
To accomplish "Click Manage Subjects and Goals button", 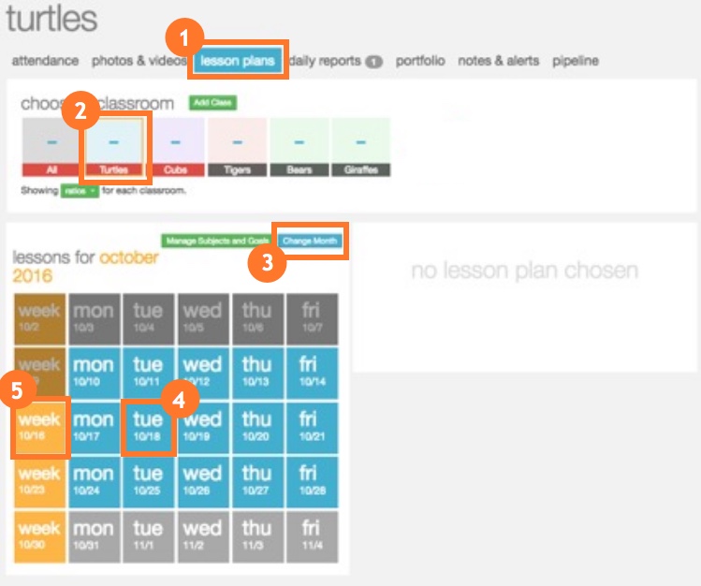I will (x=215, y=241).
